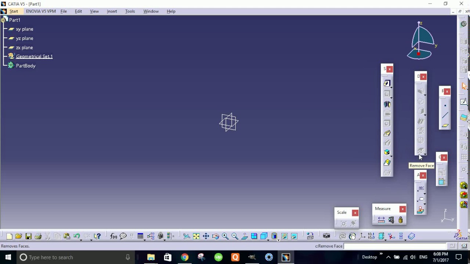Click the compass in the top right
This screenshot has width=470, height=264.
[422, 41]
